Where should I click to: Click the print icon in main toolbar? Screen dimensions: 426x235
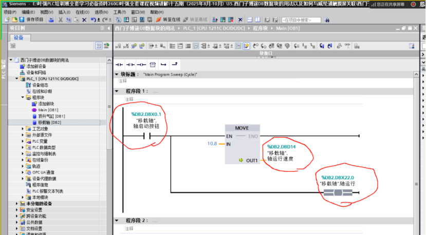pos(51,20)
